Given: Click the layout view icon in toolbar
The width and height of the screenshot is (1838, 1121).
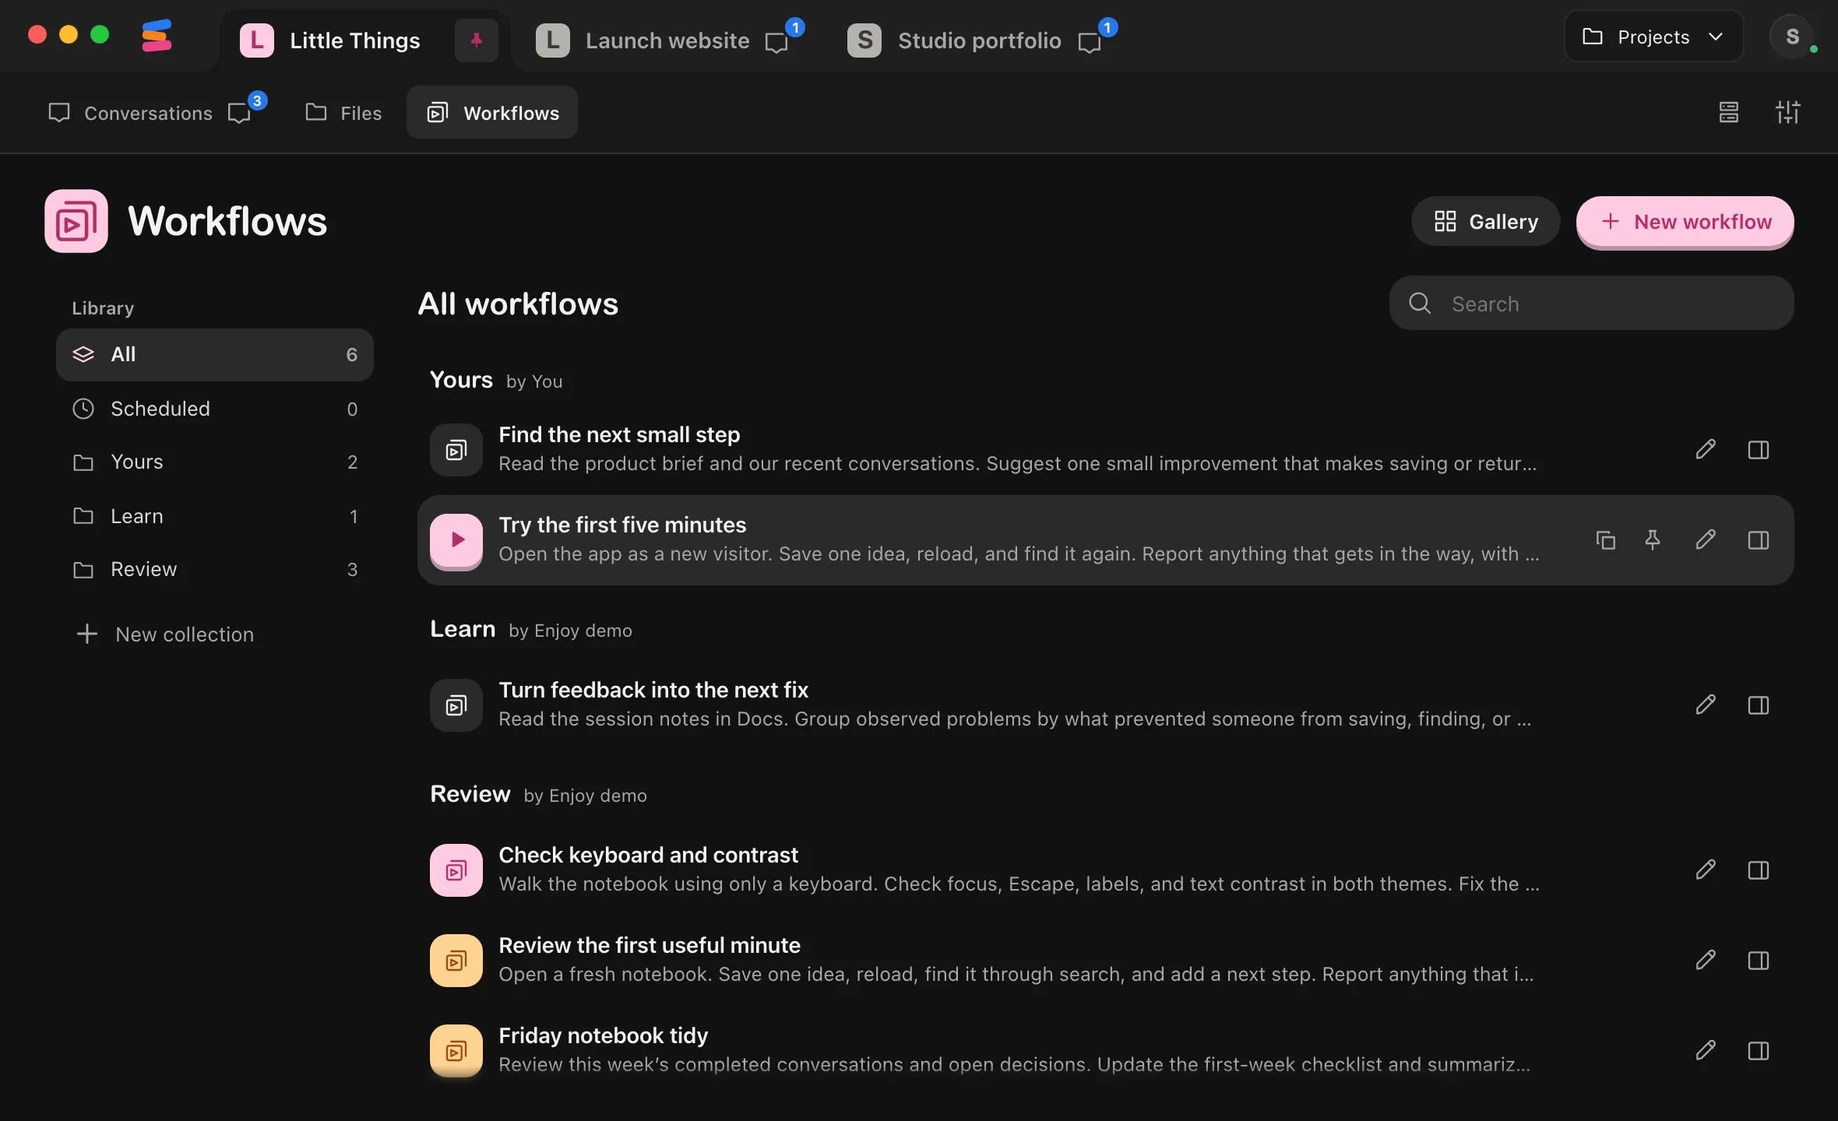Looking at the screenshot, I should click(x=1729, y=113).
